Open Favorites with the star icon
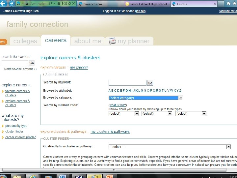The image size is (237, 178). click(x=235, y=4)
